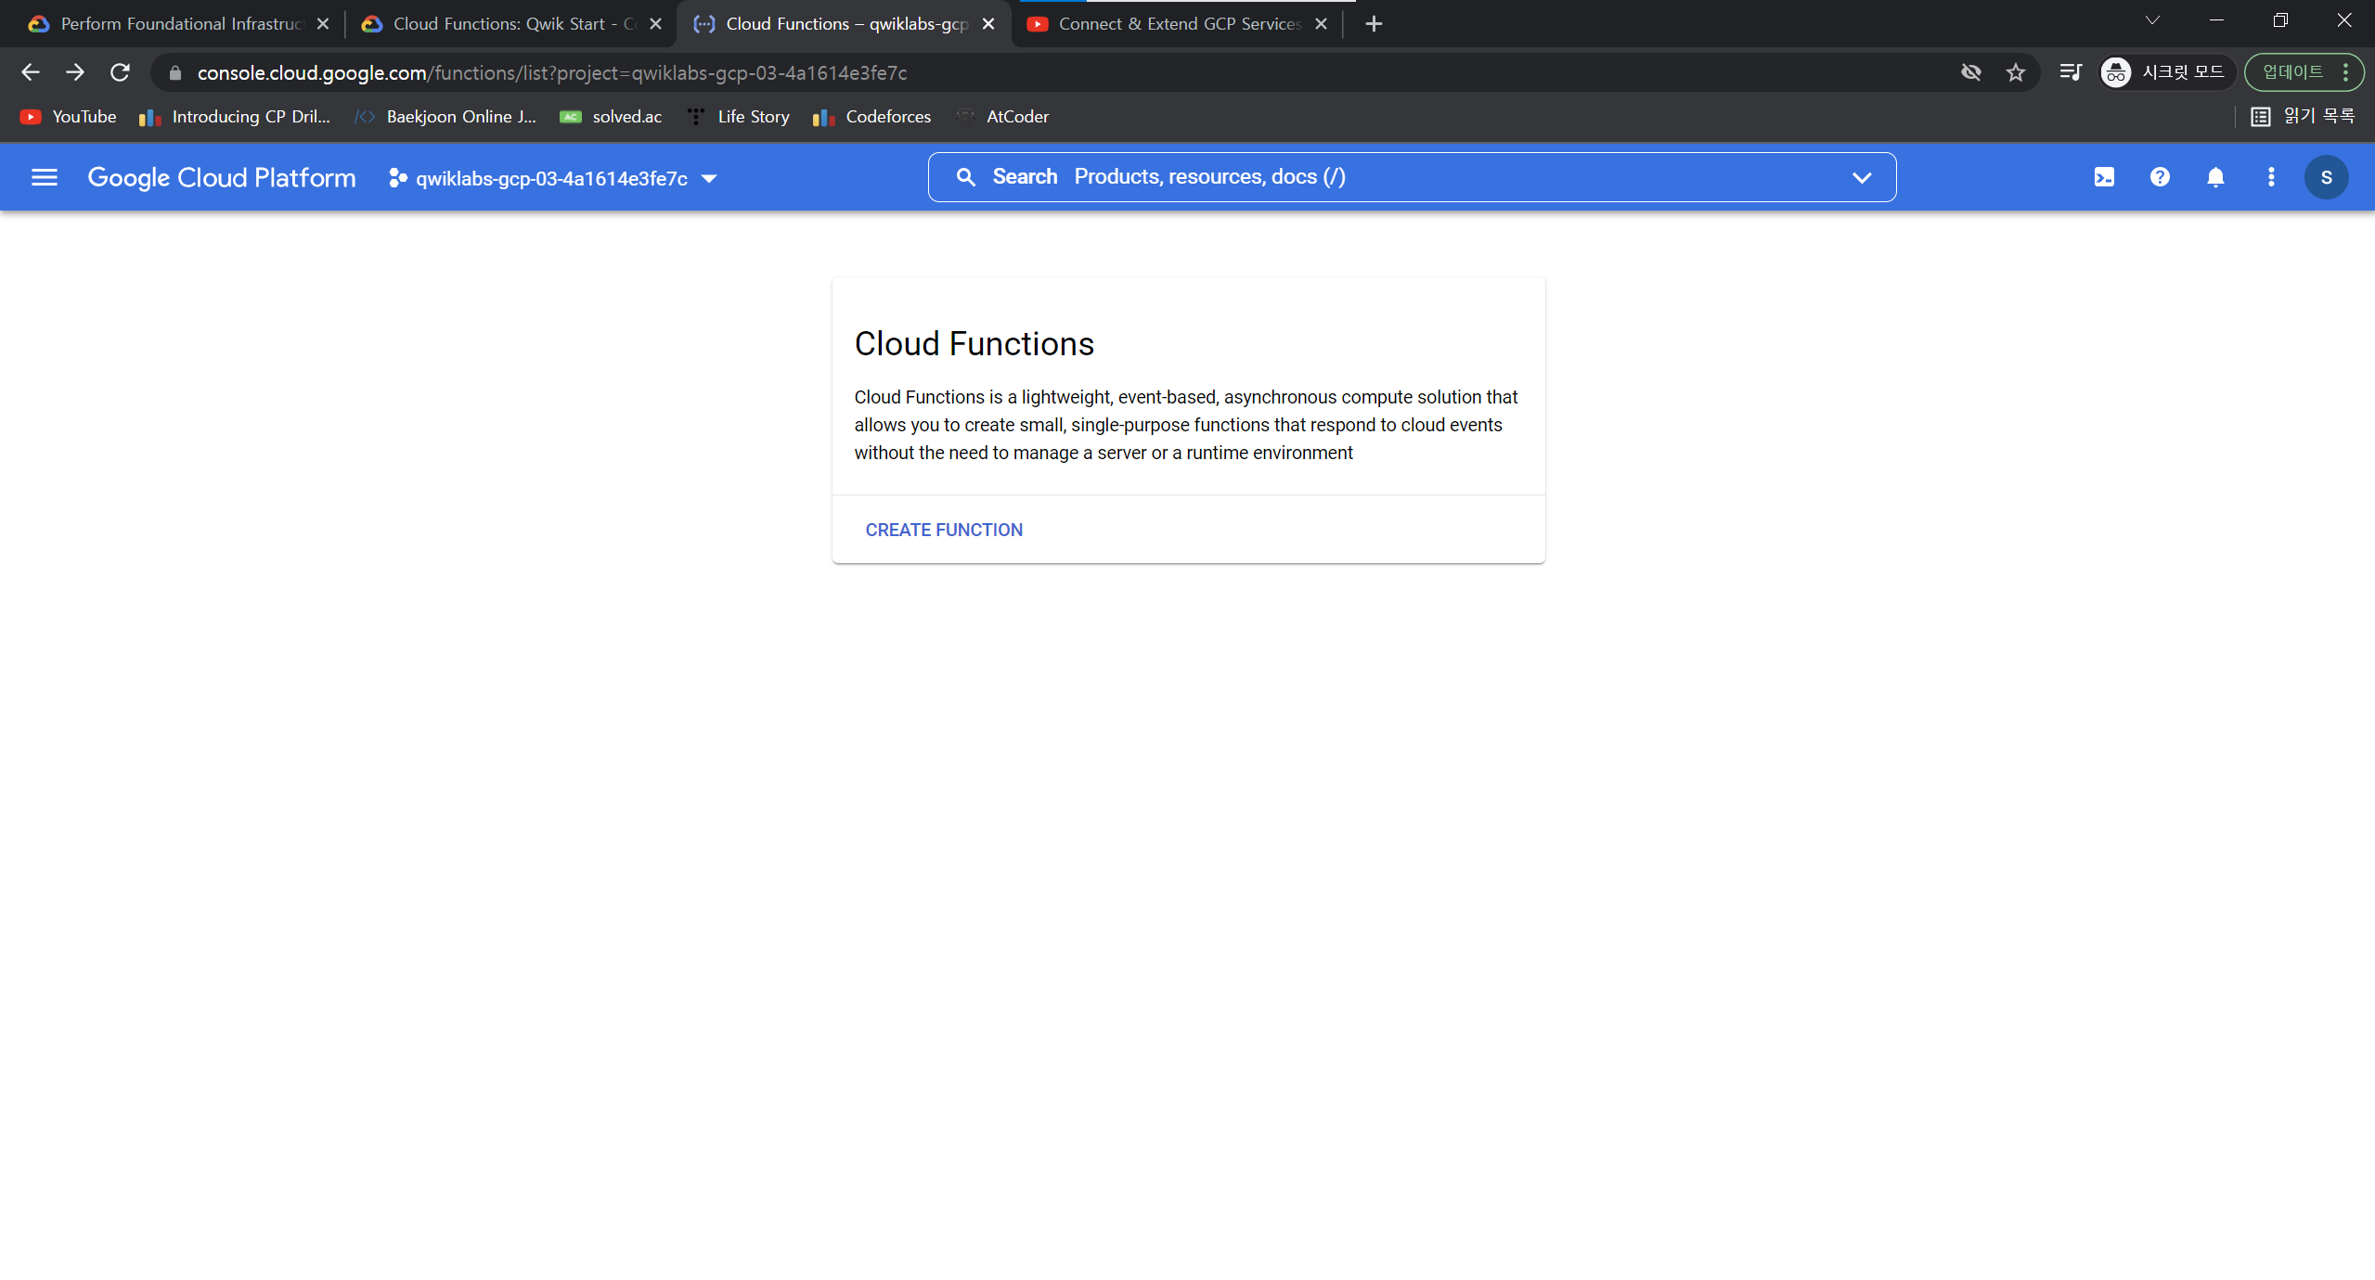
Task: Focus the Products, resources, docs search field
Action: point(1392,177)
